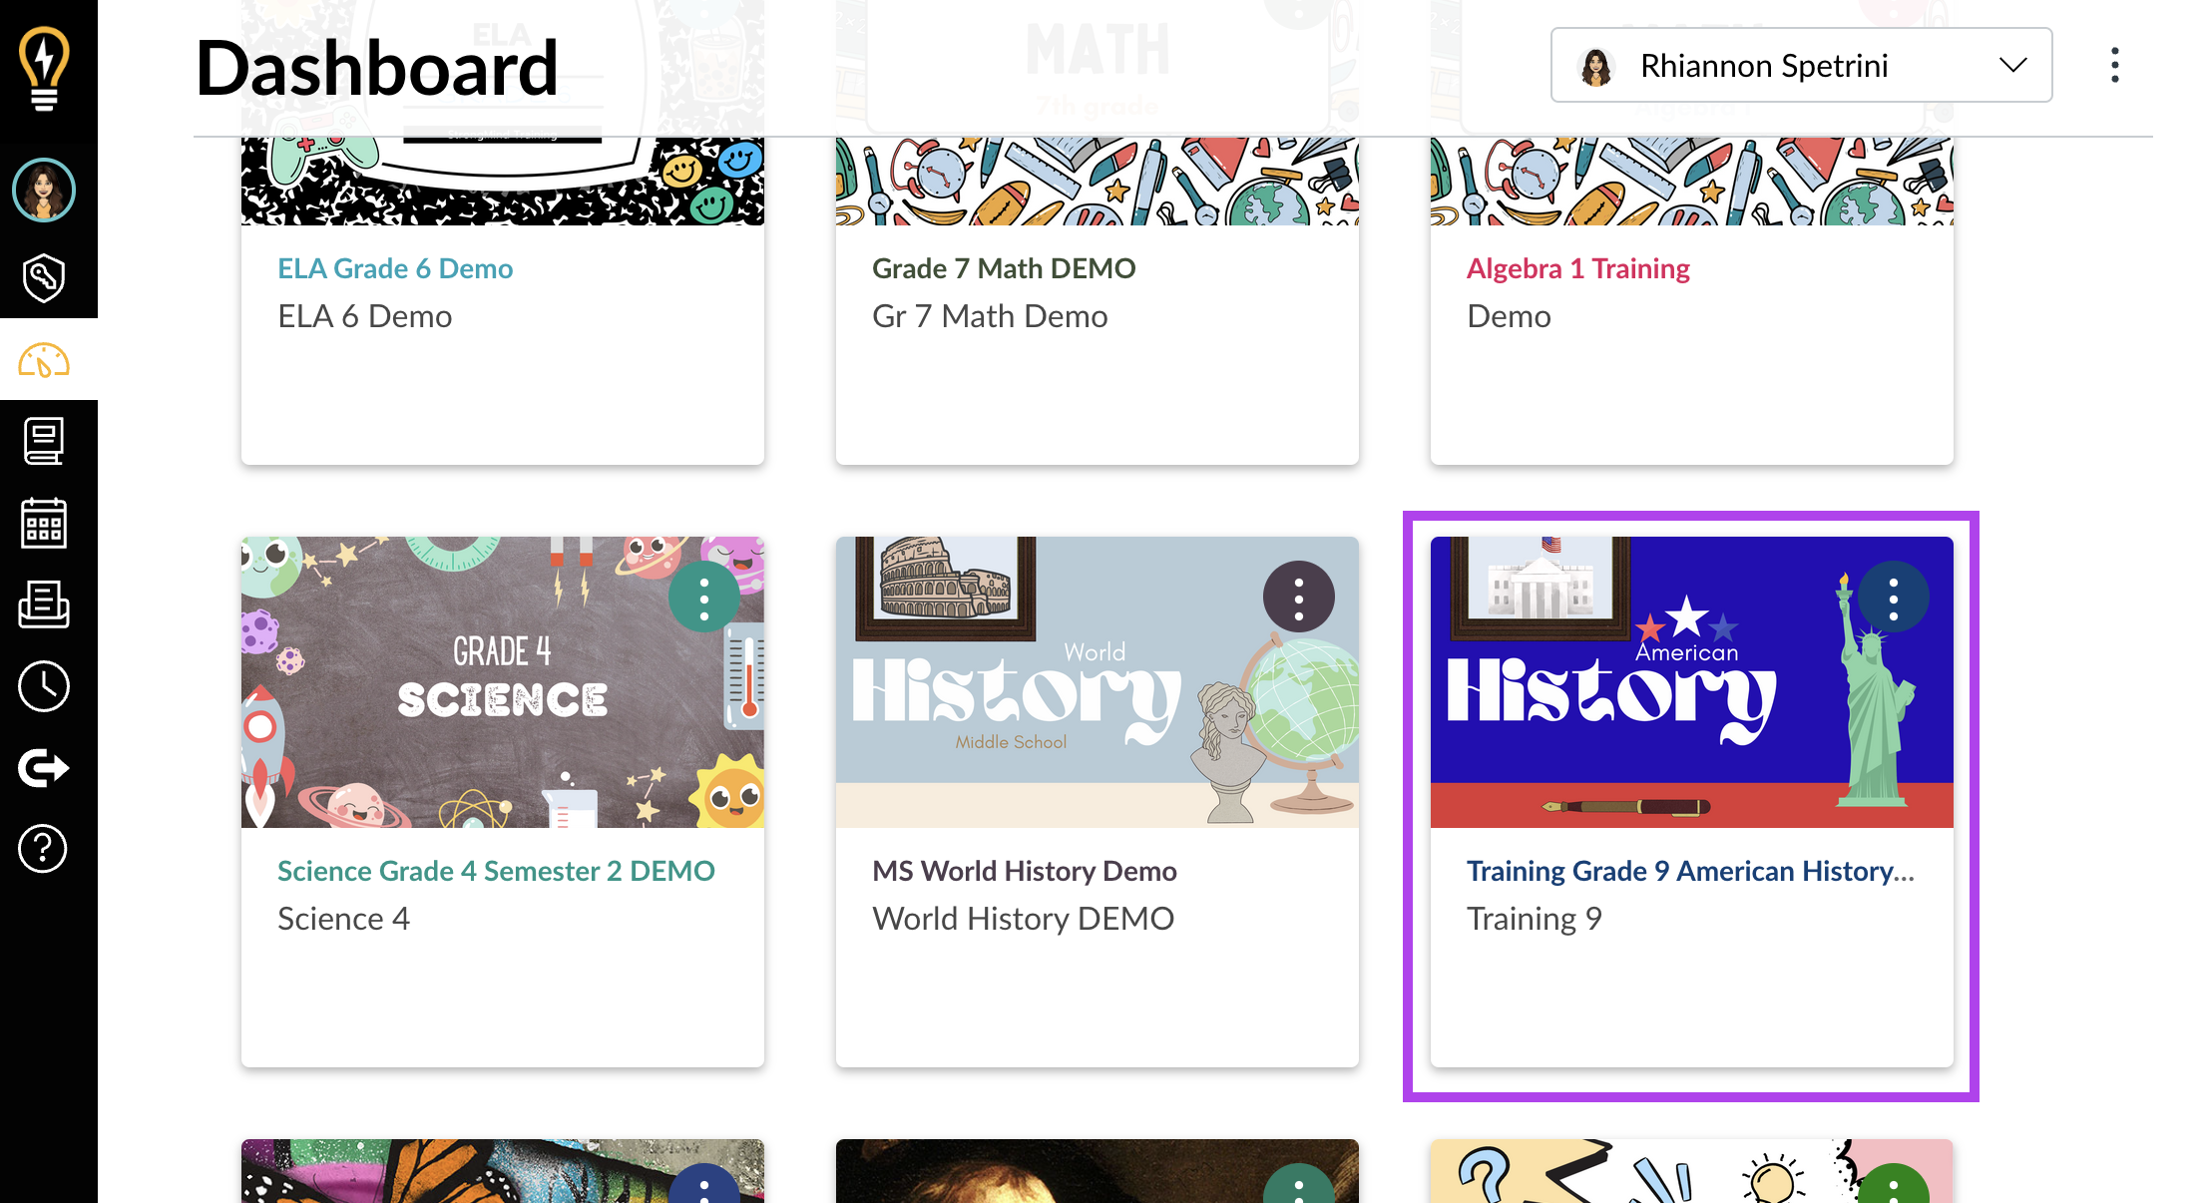The width and height of the screenshot is (2205, 1203).
Task: Expand the Rhiannon Spetrini user dropdown
Action: (1801, 65)
